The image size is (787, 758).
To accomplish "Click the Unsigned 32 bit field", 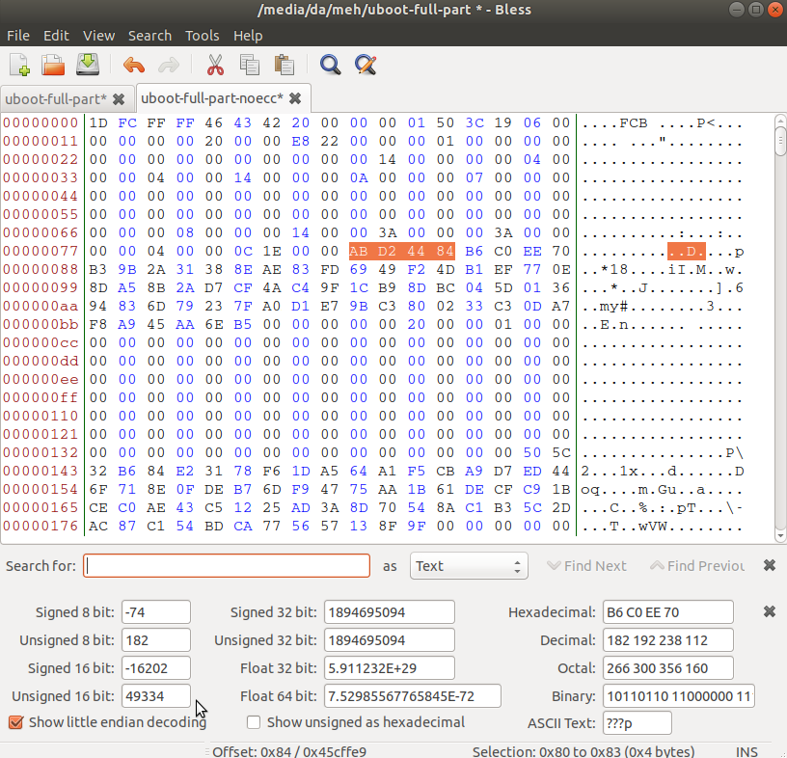I will point(390,640).
